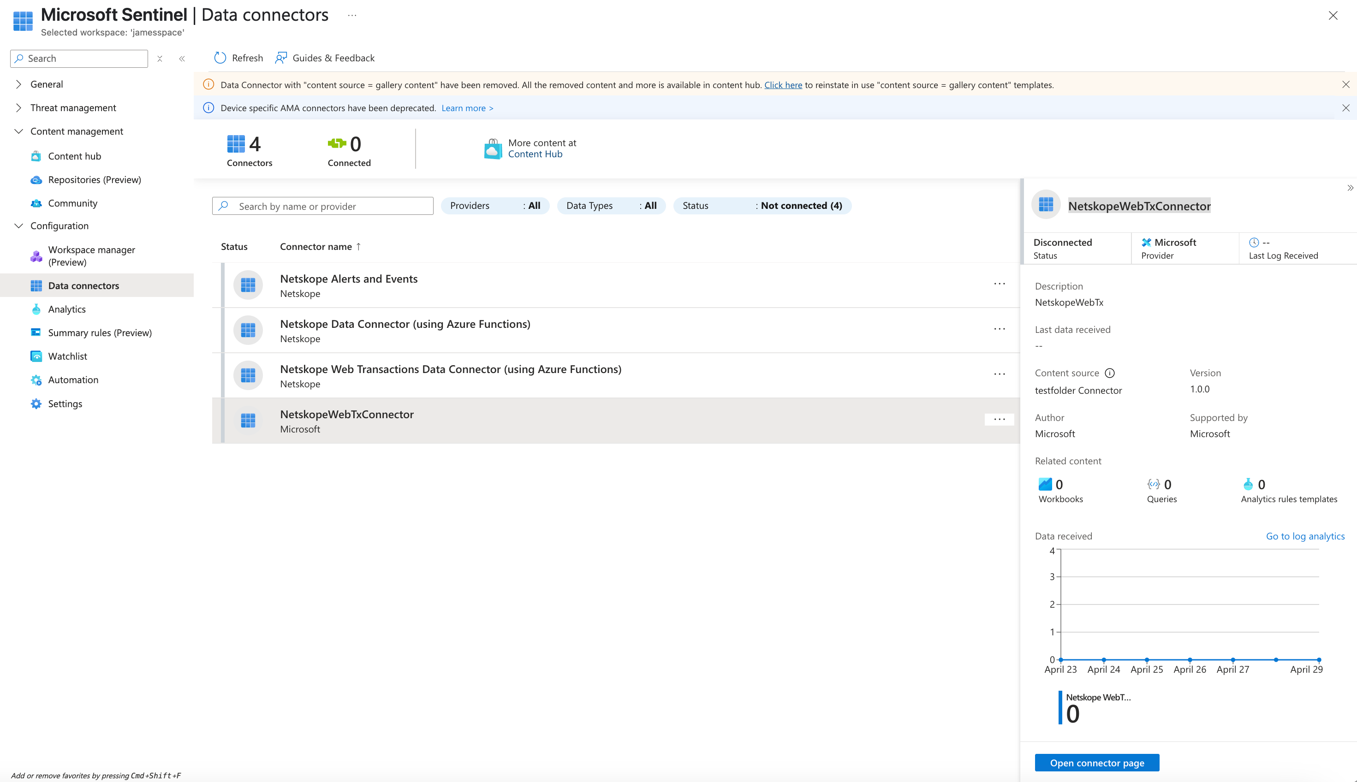The image size is (1357, 782).
Task: Clear the sidebar search with X icon
Action: [x=160, y=59]
